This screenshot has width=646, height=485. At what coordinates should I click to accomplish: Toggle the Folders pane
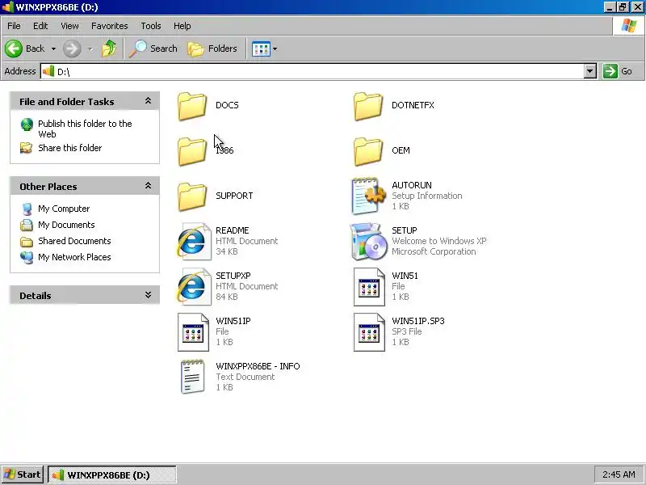[212, 48]
